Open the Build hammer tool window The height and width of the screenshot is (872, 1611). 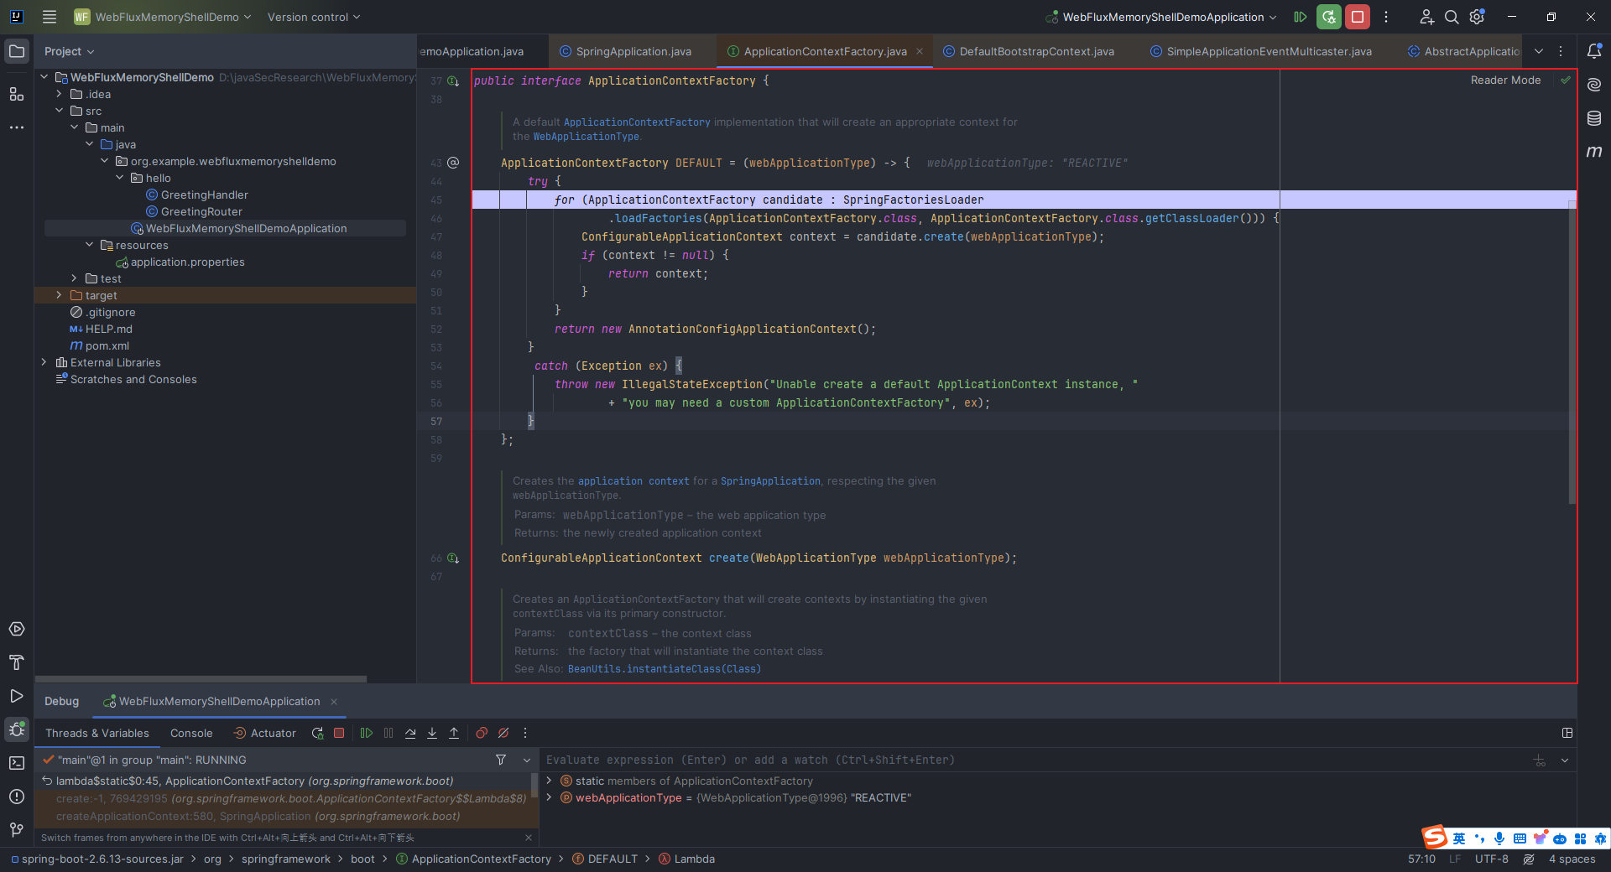pyautogui.click(x=17, y=662)
